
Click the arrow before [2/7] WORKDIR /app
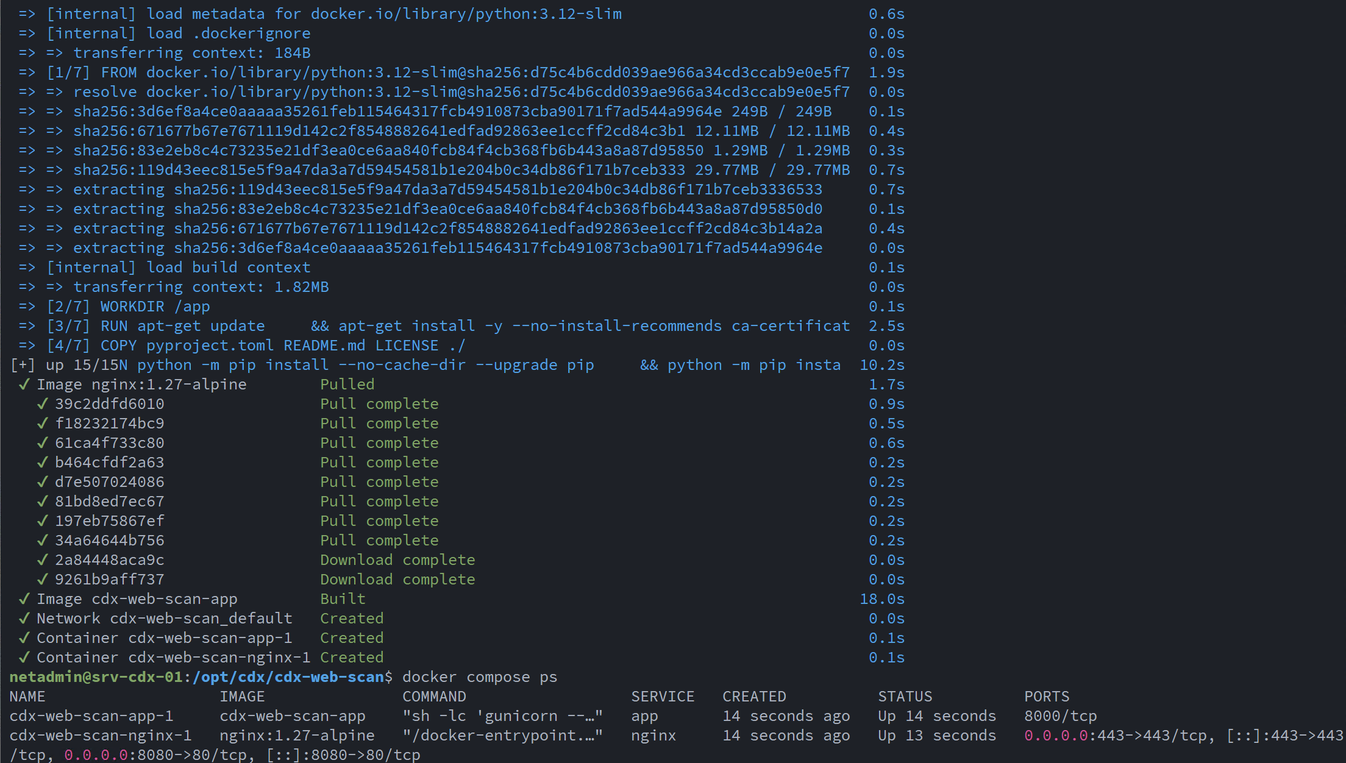click(27, 307)
